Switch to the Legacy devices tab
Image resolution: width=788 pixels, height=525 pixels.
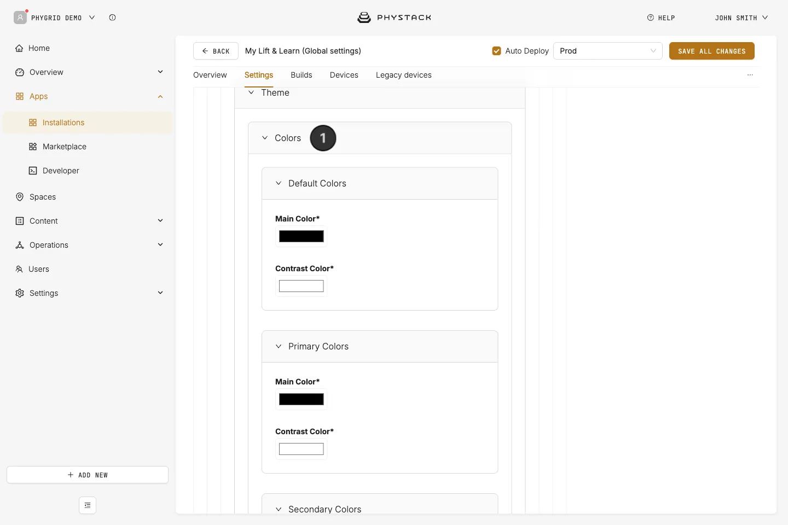pyautogui.click(x=404, y=75)
